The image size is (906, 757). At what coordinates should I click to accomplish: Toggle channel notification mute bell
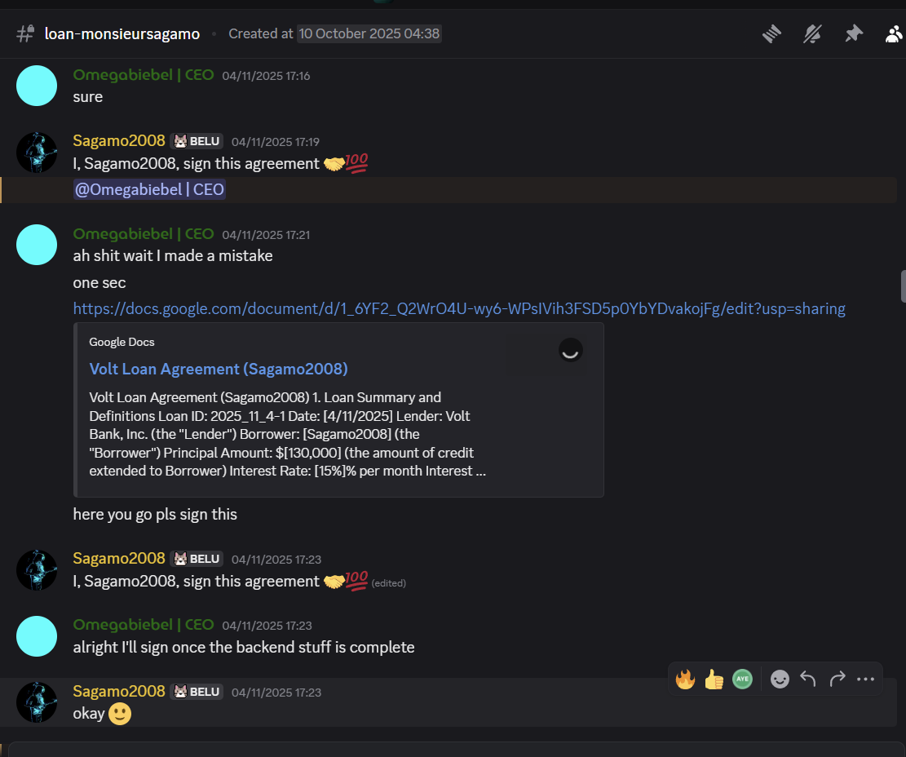tap(812, 33)
